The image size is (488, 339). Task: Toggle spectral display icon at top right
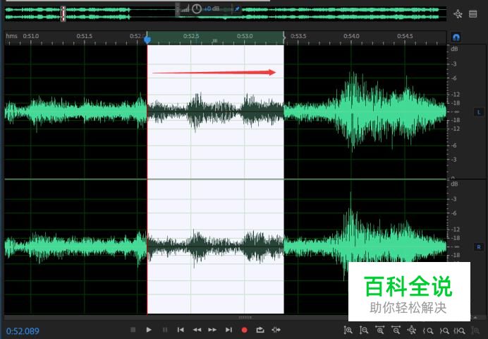pos(472,14)
